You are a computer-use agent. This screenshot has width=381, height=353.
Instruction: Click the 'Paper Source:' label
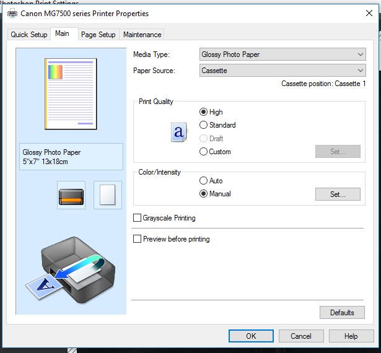pyautogui.click(x=154, y=71)
